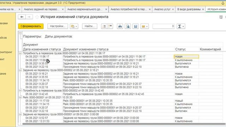
Task: Open print preview icon
Action: 128,26
